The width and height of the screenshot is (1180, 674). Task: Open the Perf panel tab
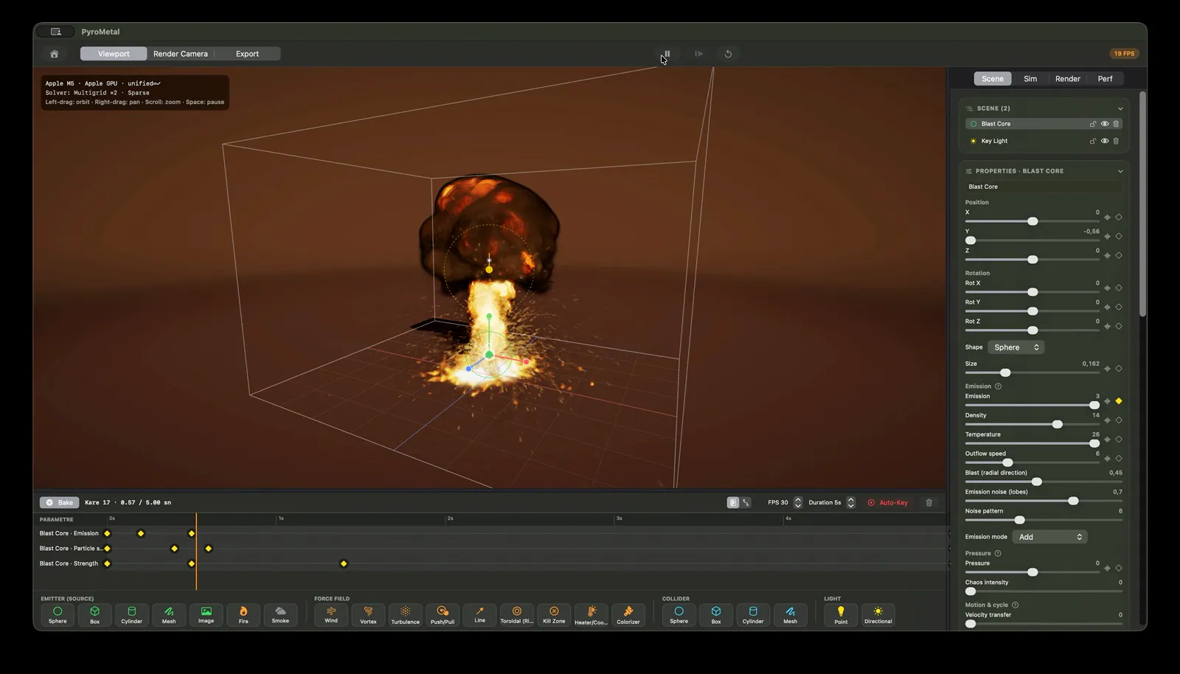click(1105, 79)
